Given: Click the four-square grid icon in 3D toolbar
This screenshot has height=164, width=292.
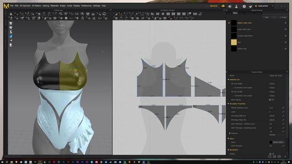Looking at the screenshot, I should click(x=88, y=14).
